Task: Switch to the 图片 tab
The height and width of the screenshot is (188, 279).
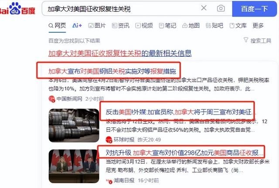Action: pyautogui.click(x=97, y=25)
